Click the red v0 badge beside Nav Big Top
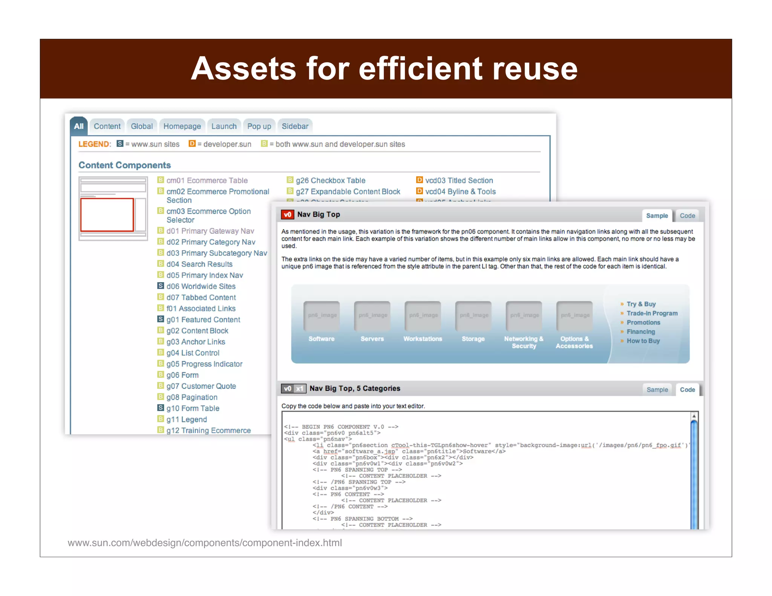The width and height of the screenshot is (772, 596). coord(287,214)
